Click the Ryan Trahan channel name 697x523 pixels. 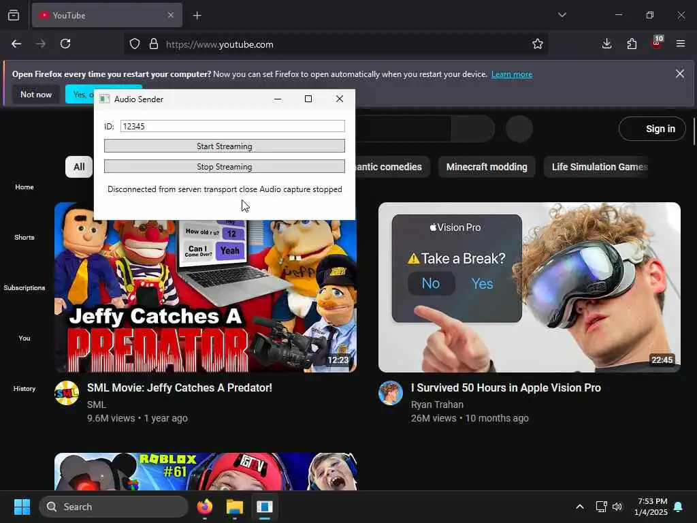pyautogui.click(x=437, y=405)
